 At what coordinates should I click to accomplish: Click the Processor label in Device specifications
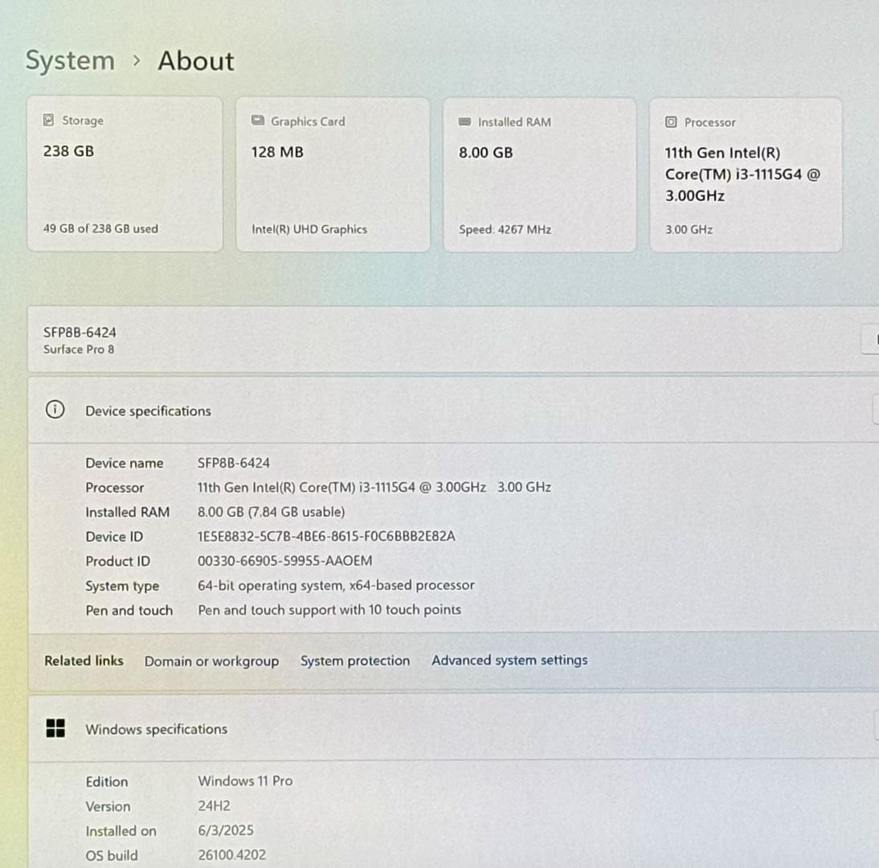[x=114, y=488]
